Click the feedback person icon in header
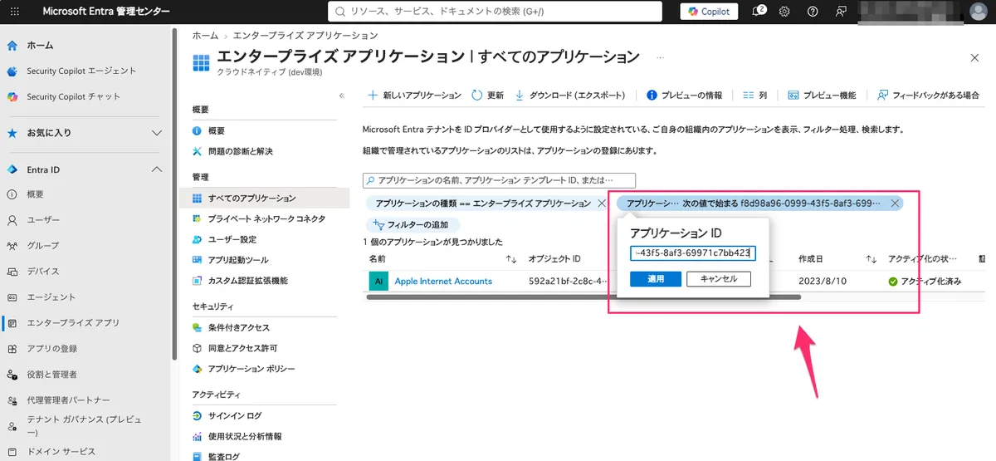996x461 pixels. pos(841,12)
